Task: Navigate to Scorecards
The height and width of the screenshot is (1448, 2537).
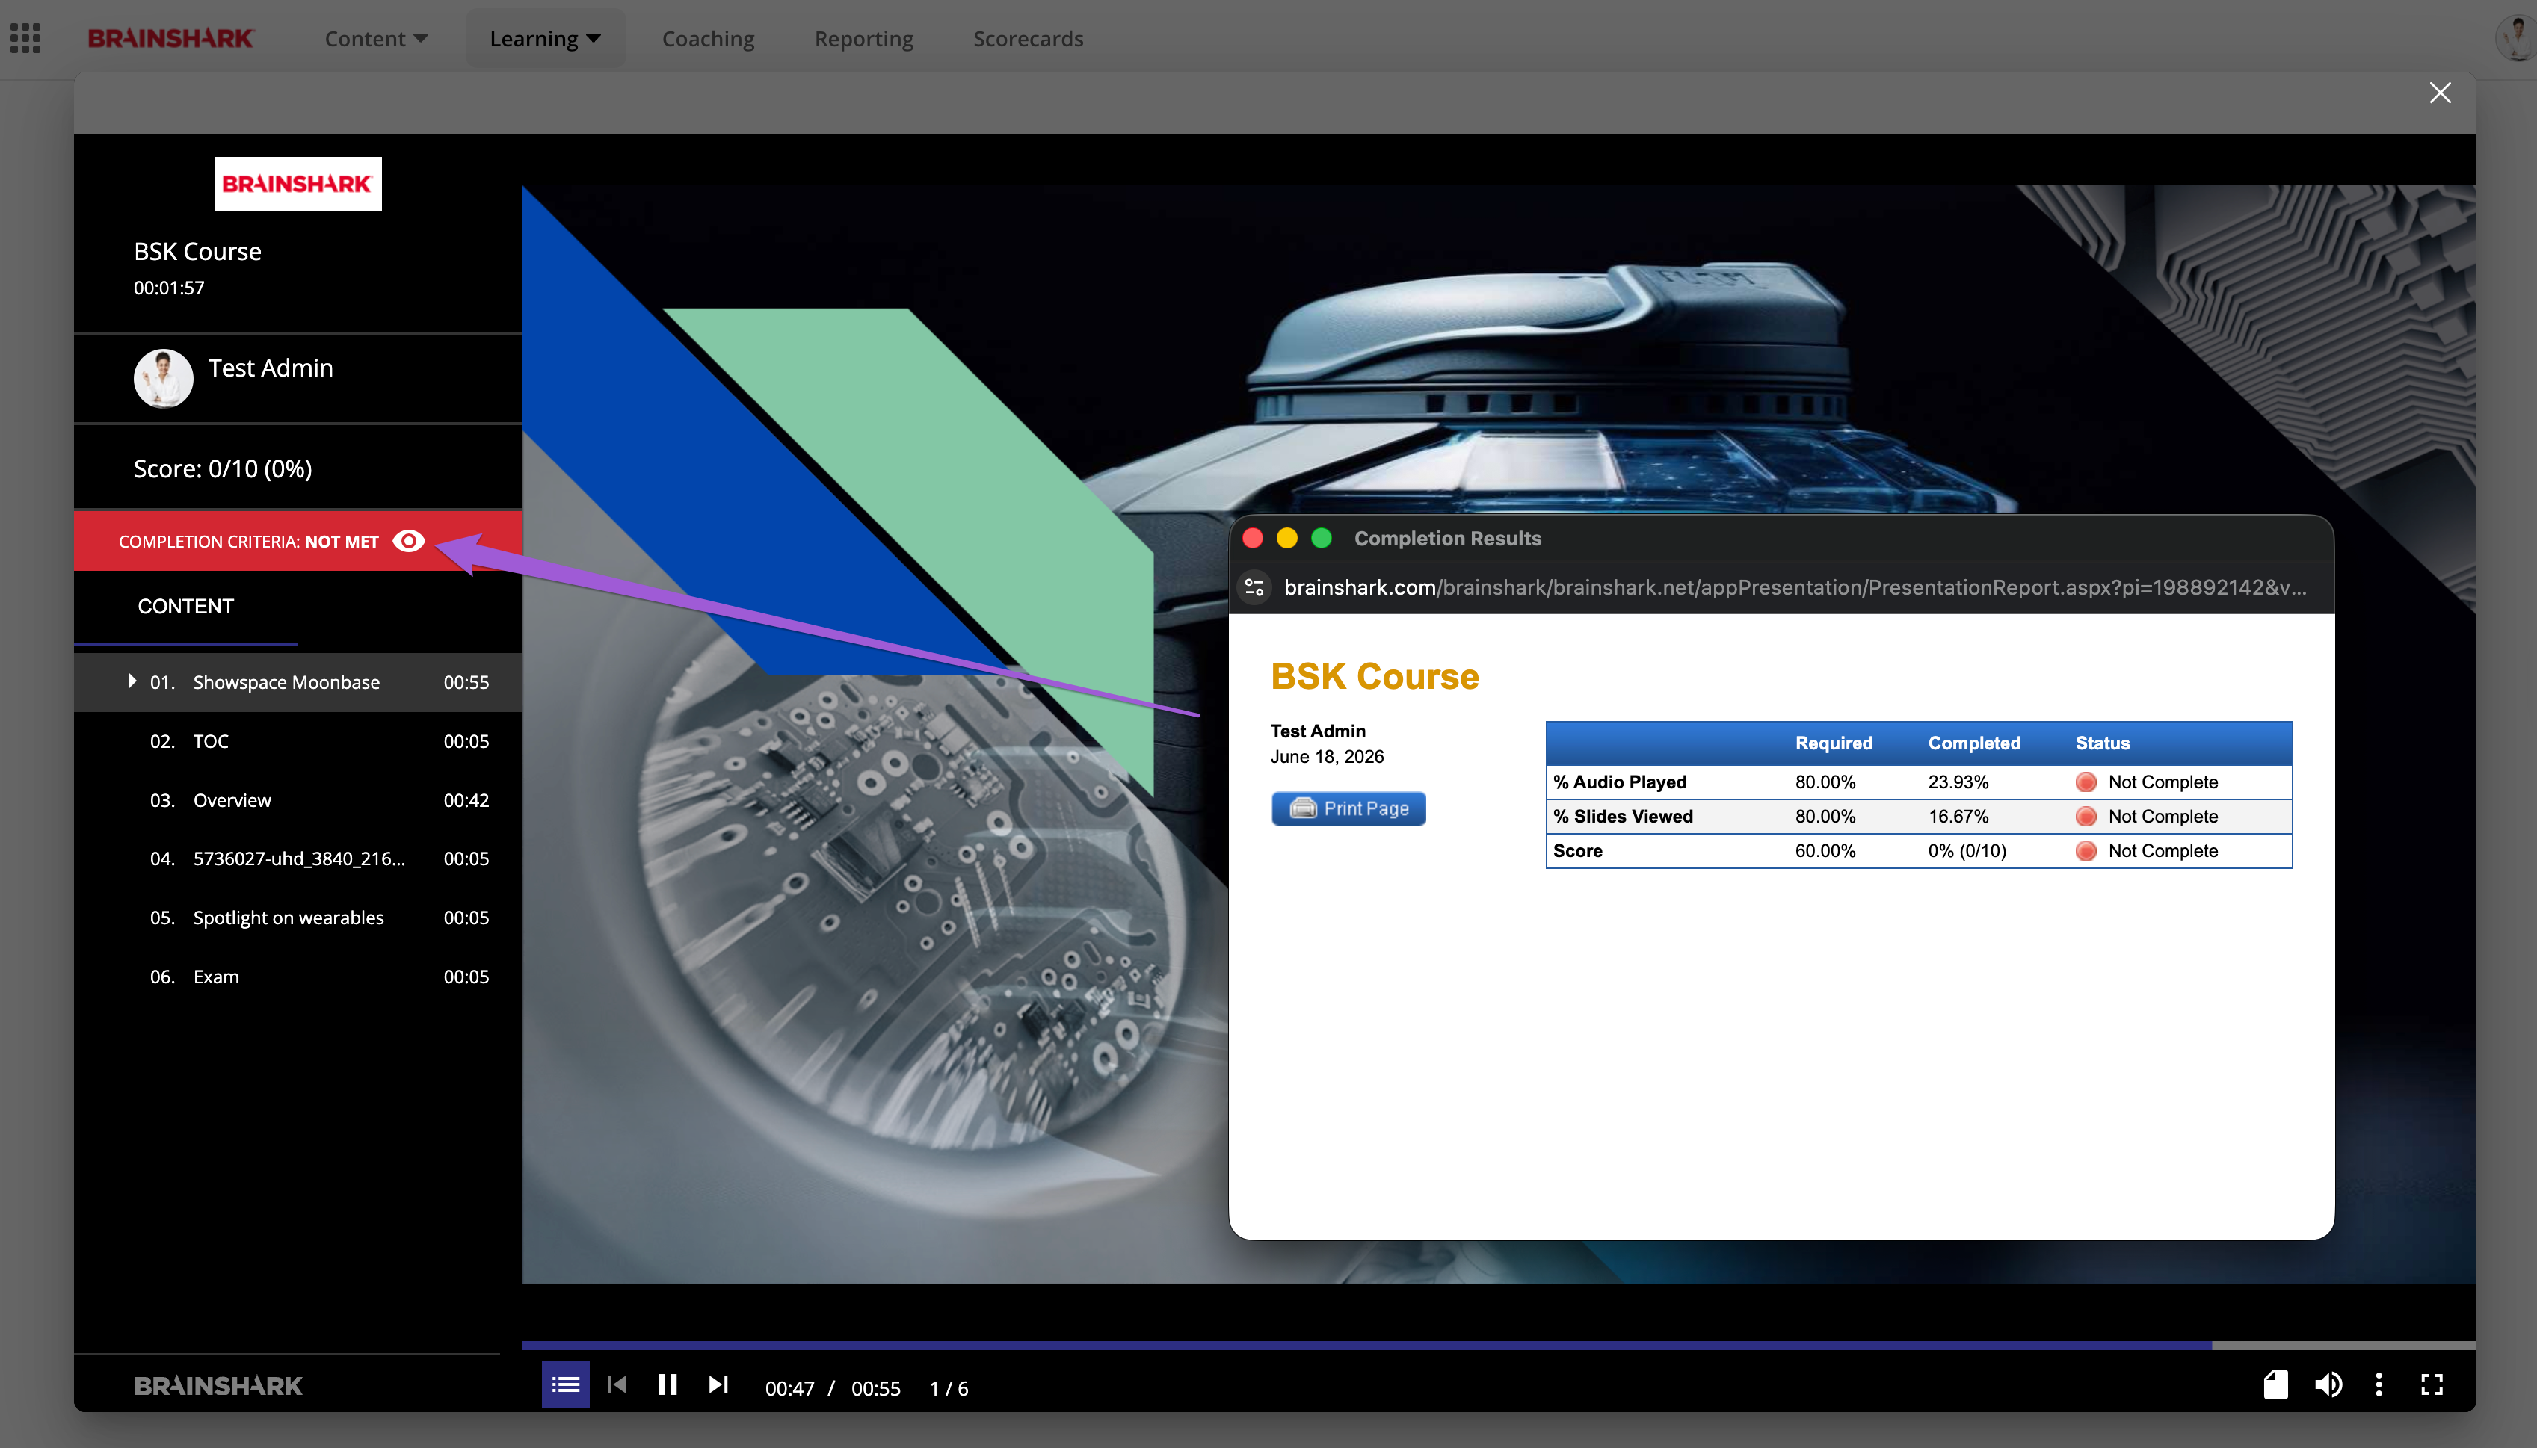Action: (x=1028, y=39)
